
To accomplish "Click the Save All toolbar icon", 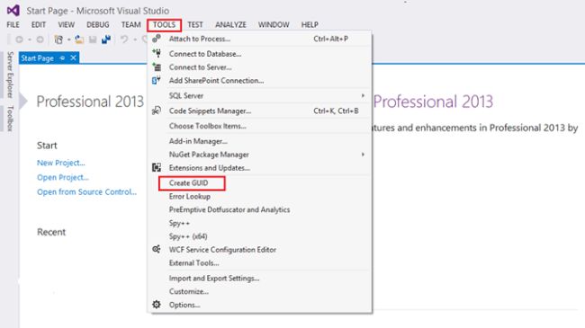I will (106, 40).
